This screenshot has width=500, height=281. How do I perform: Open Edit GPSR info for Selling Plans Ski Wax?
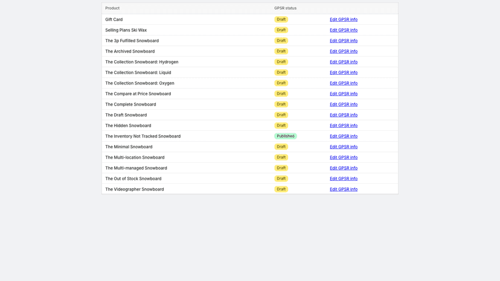[344, 30]
